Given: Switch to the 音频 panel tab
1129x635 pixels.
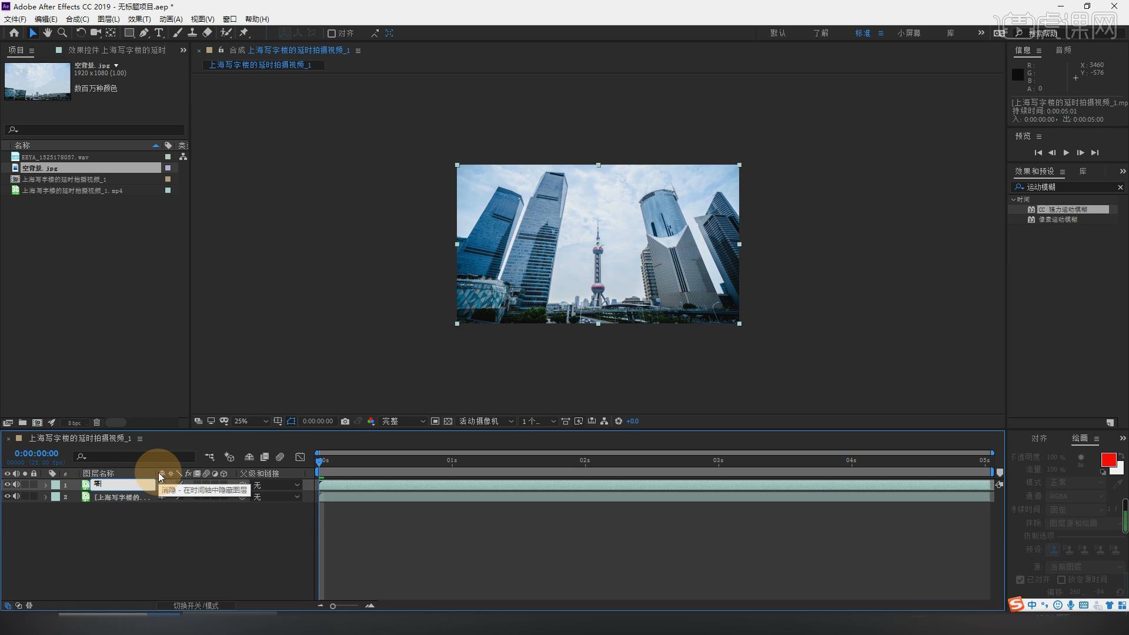Looking at the screenshot, I should click(x=1063, y=50).
